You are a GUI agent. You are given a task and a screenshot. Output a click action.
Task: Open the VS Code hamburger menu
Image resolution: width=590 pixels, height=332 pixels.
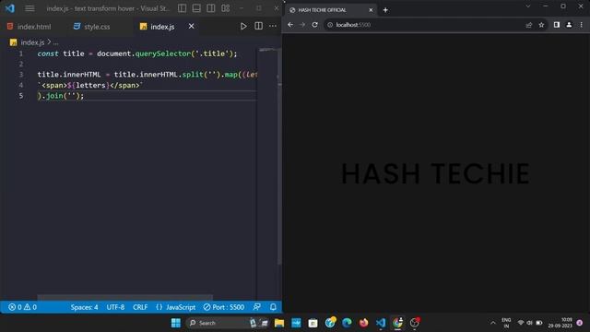click(x=29, y=8)
